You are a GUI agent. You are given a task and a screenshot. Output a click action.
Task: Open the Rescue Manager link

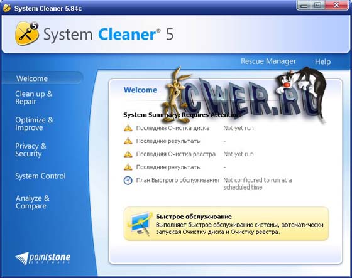coord(268,61)
